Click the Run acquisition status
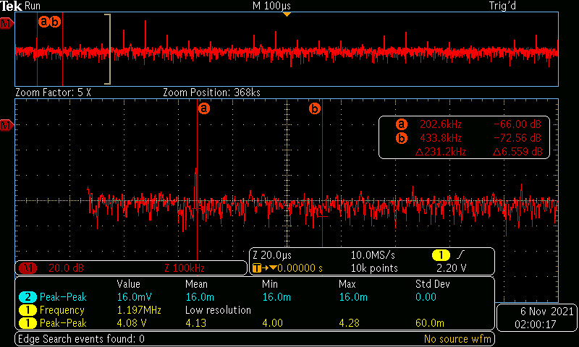The height and width of the screenshot is (347, 579). coord(33,6)
